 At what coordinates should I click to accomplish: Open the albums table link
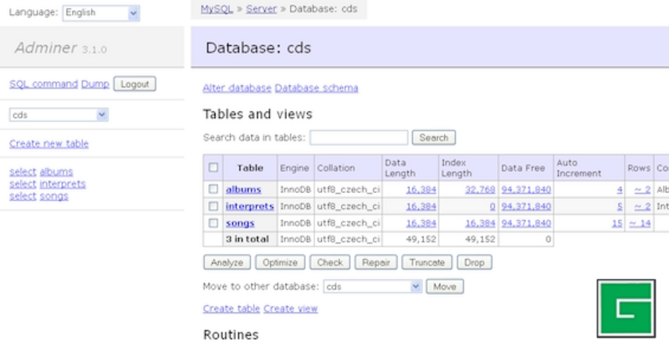point(243,190)
